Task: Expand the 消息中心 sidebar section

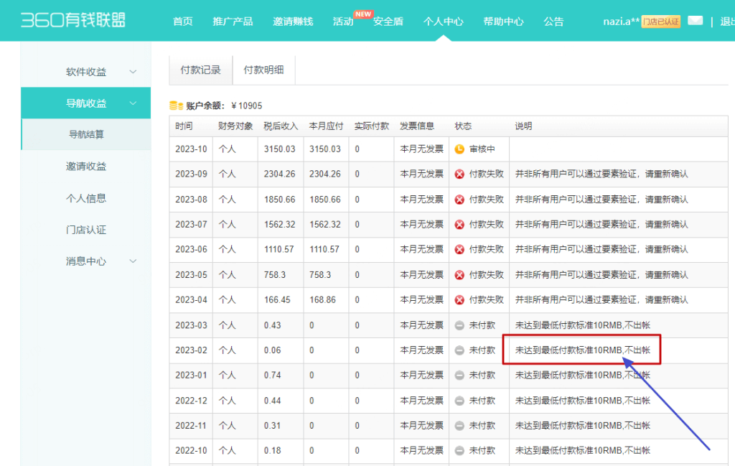Action: (x=133, y=261)
